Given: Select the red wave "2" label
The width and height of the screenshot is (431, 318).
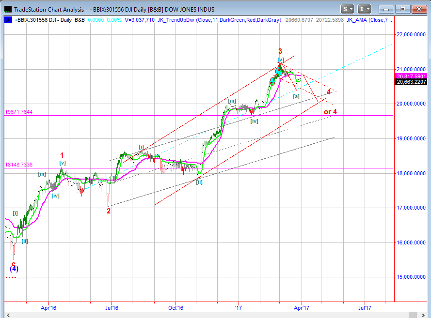Looking at the screenshot, I should click(x=109, y=211).
